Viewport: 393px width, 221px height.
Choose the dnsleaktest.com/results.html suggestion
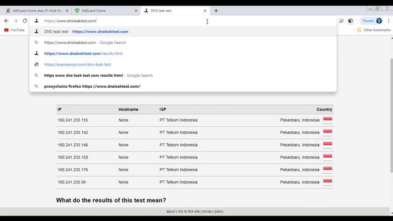[183, 53]
